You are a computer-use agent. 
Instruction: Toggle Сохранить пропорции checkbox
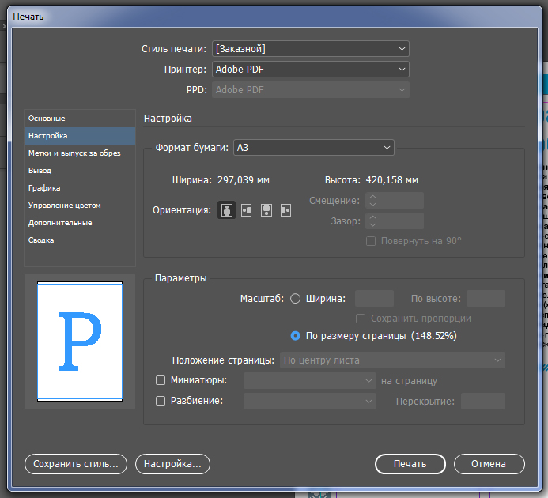point(361,319)
